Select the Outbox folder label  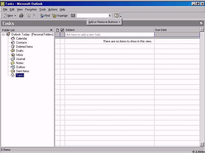pyautogui.click(x=20, y=67)
